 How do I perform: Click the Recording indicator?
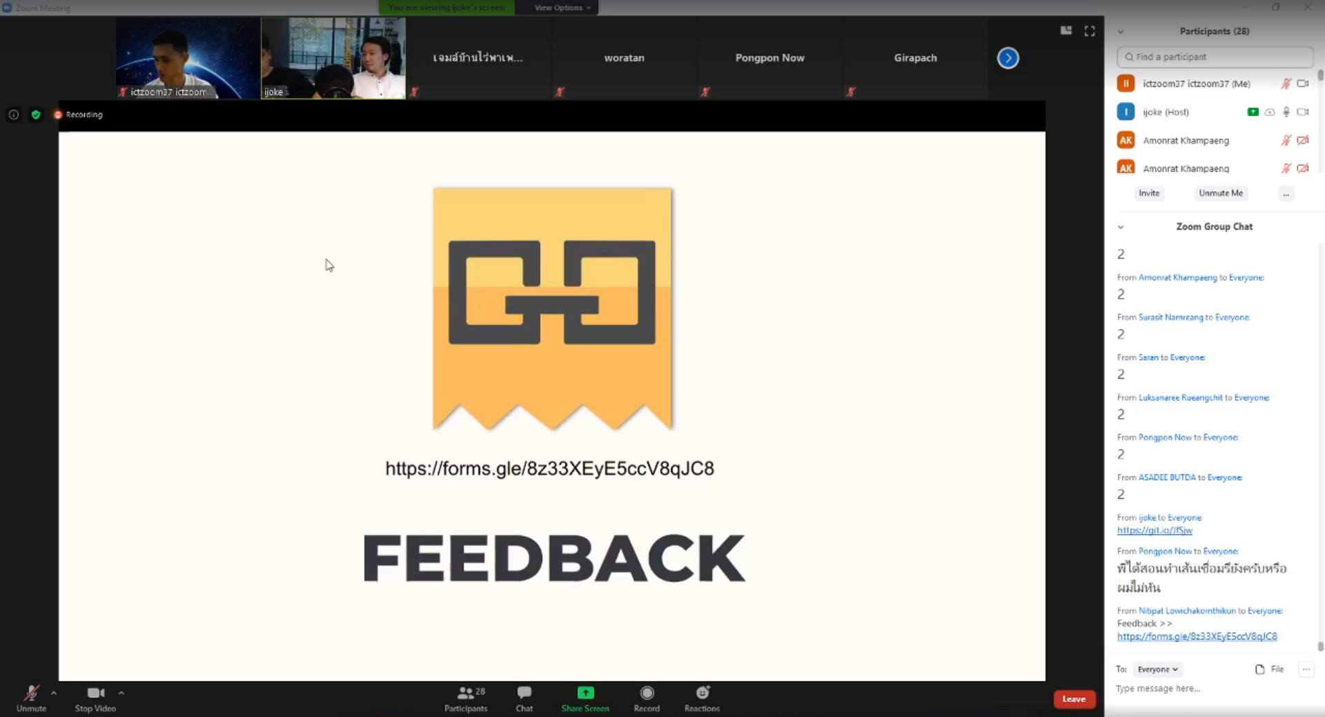point(78,115)
